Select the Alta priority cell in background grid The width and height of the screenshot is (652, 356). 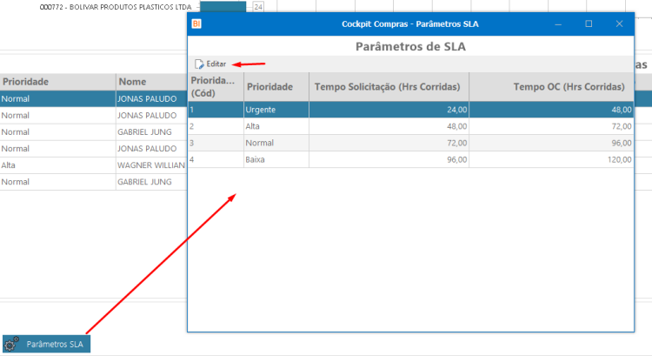pyautogui.click(x=57, y=165)
